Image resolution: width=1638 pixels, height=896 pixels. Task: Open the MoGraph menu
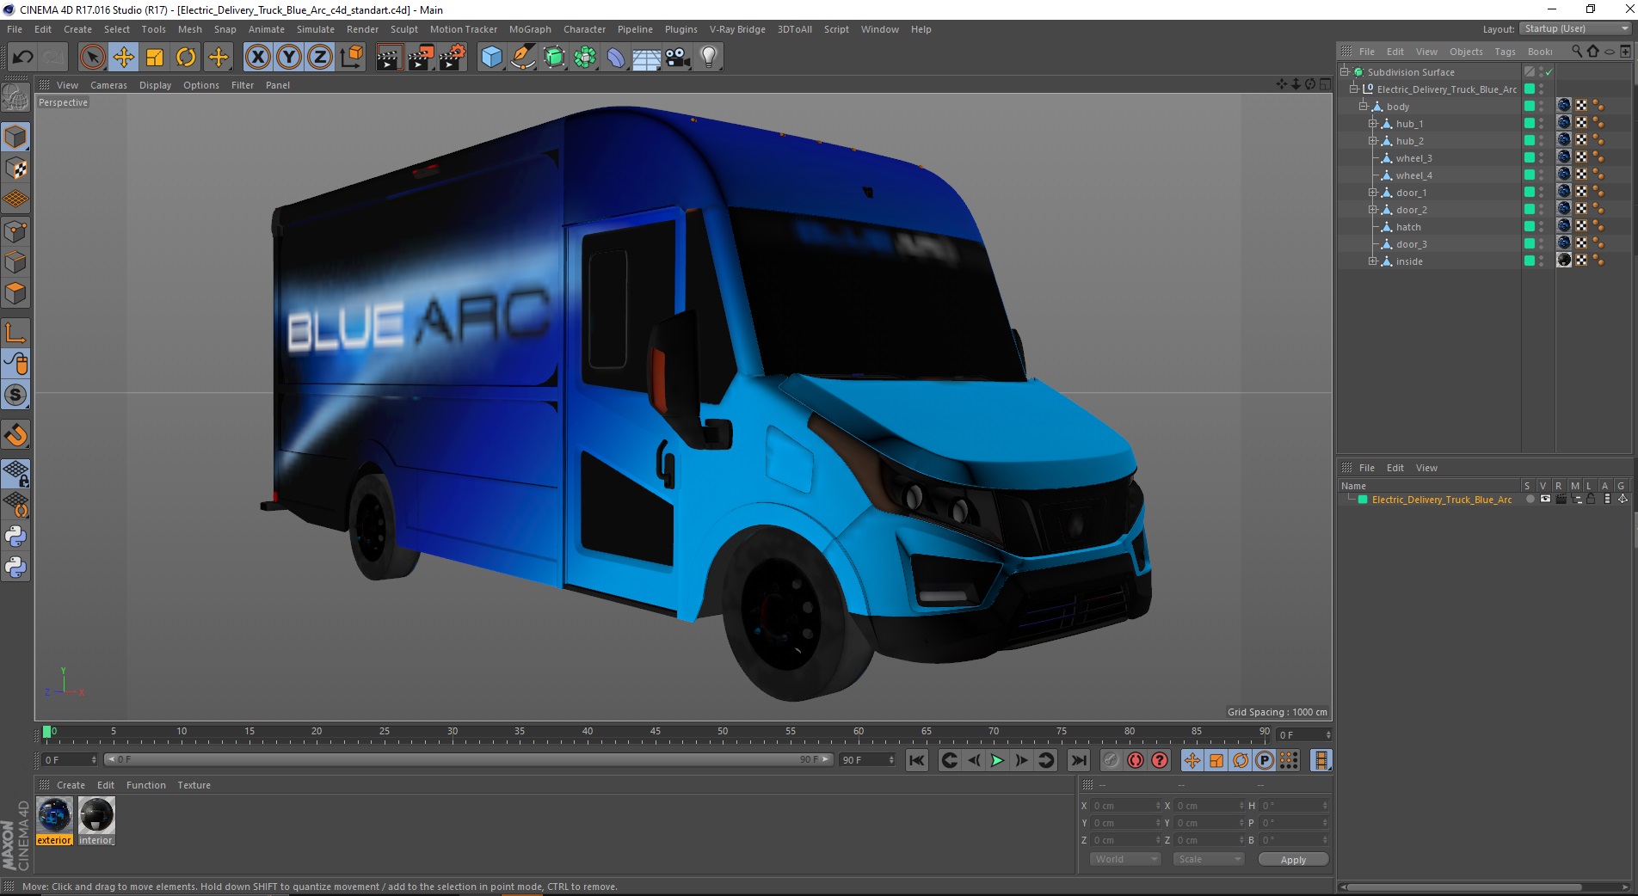(x=530, y=29)
